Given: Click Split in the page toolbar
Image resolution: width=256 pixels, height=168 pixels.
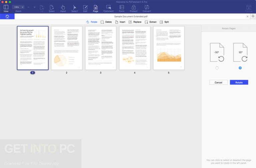Looking at the screenshot, I should pyautogui.click(x=164, y=22).
